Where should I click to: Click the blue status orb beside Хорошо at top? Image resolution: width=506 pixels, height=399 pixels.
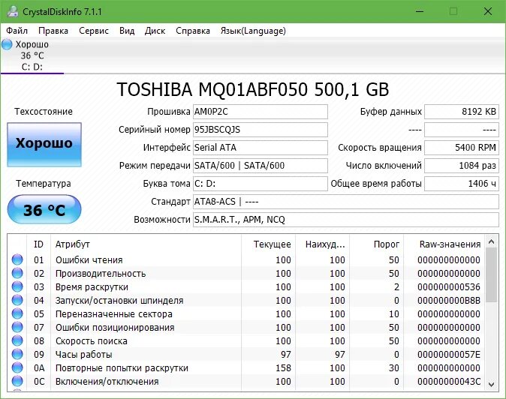(x=7, y=44)
